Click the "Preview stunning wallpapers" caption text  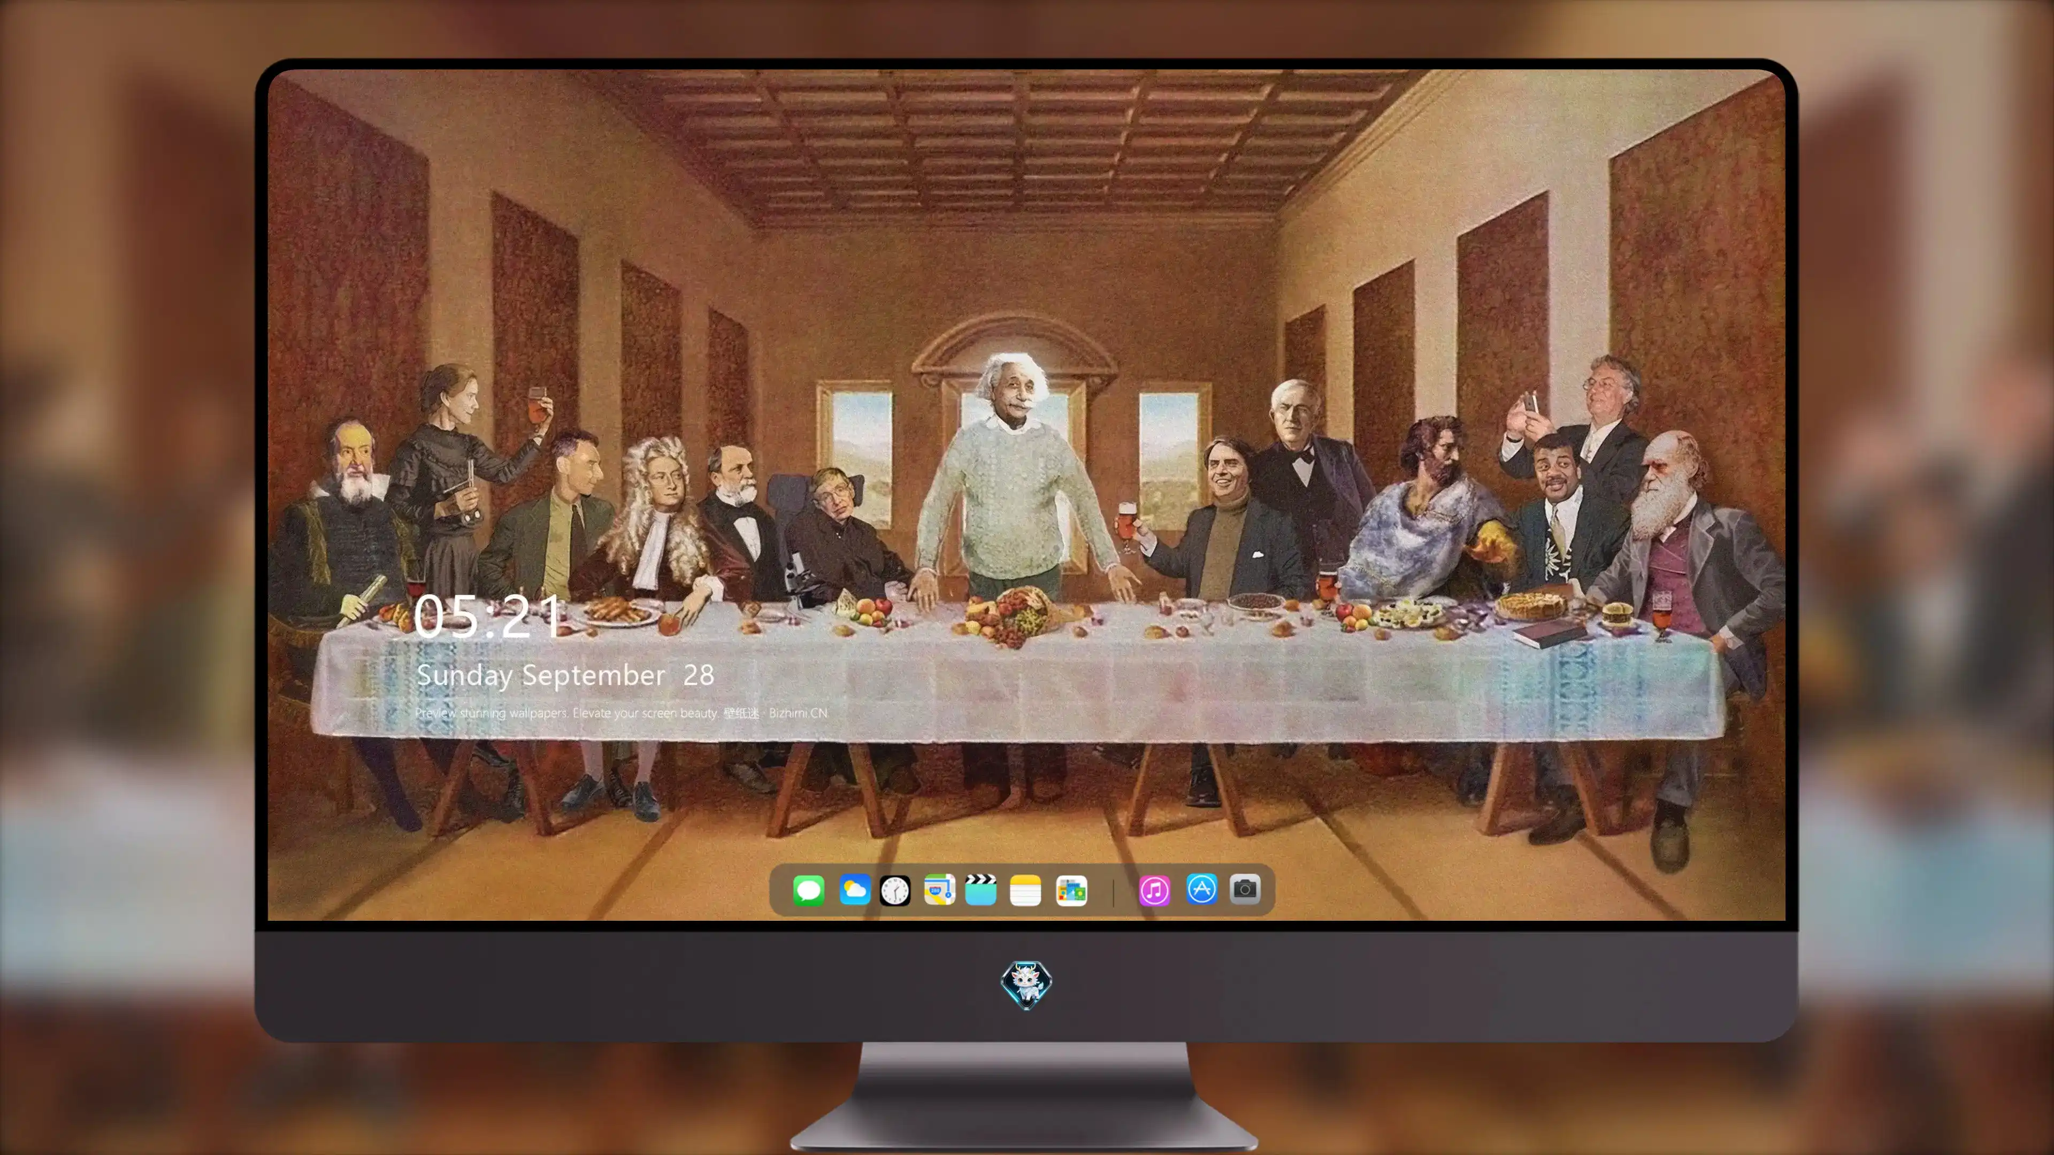tap(621, 713)
